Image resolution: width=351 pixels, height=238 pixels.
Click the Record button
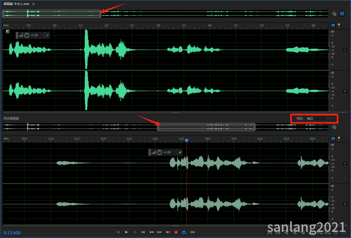[176, 232]
